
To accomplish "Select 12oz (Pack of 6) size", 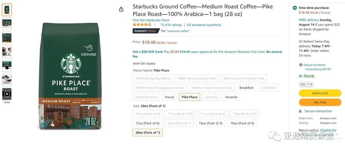I will coord(147,123).
